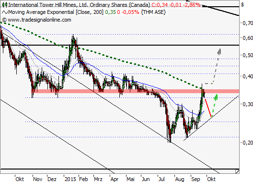The image size is (253, 182).
Task: Click the moving average line icon
Action: click(5, 12)
